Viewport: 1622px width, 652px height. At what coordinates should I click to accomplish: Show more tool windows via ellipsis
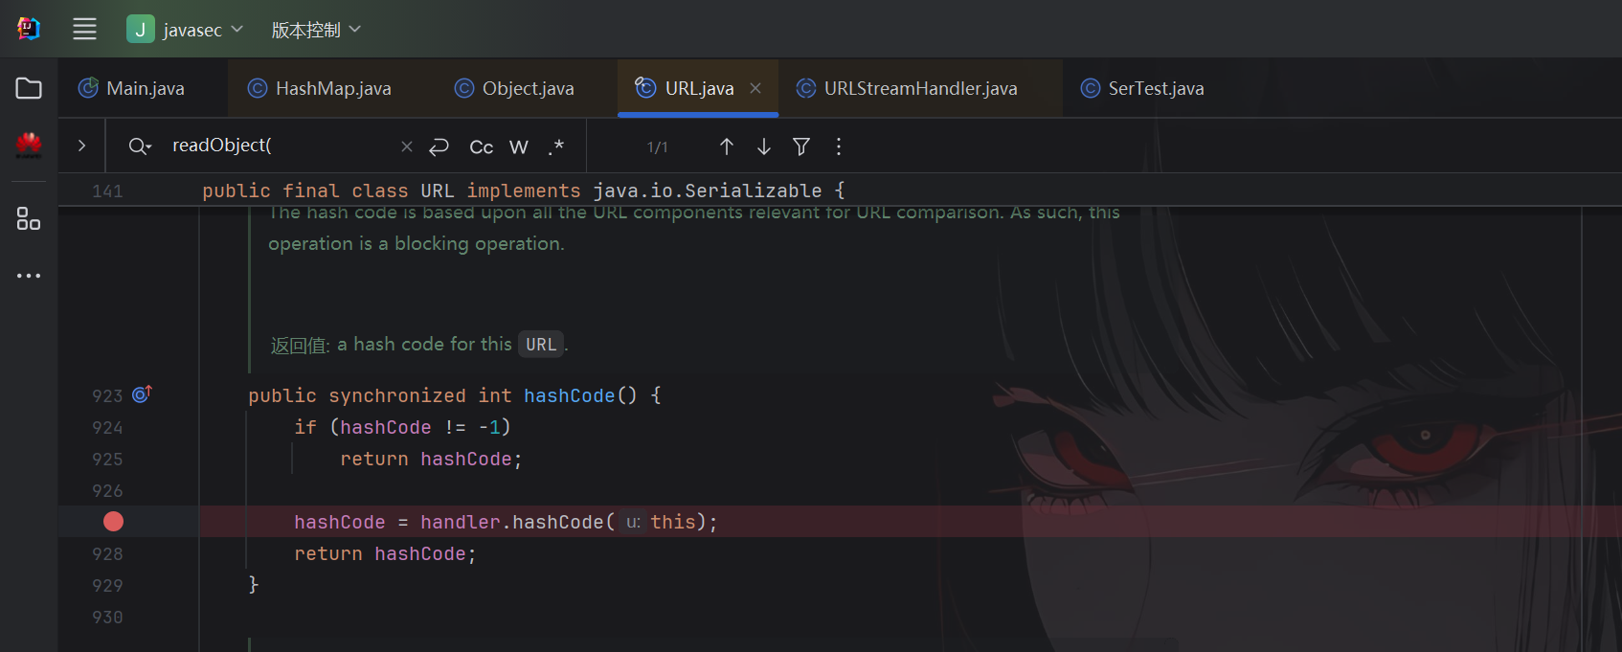pyautogui.click(x=29, y=276)
